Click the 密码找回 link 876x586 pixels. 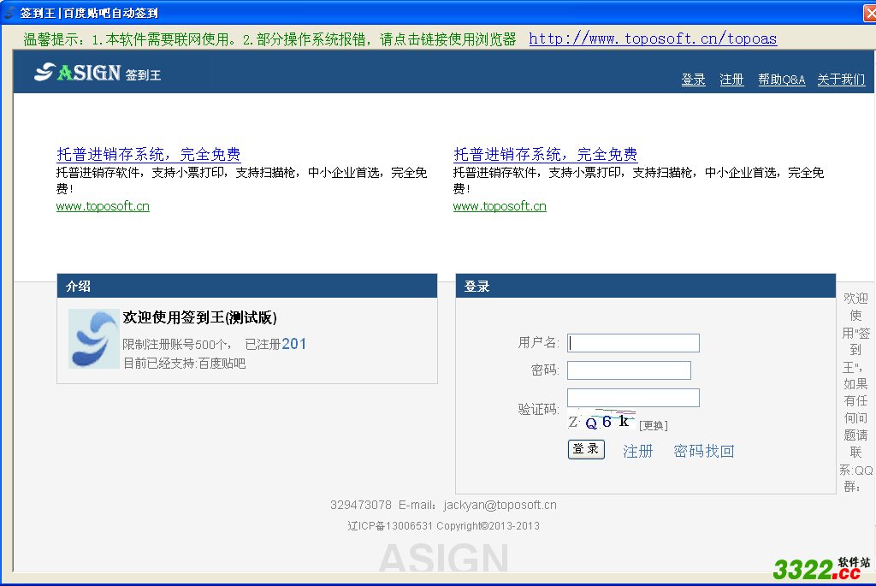point(703,451)
